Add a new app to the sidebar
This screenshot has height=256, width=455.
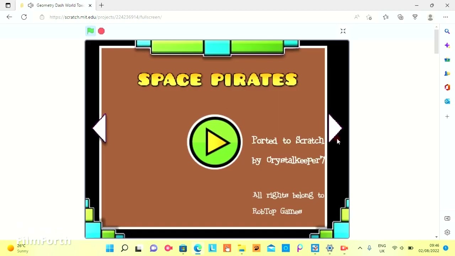click(447, 116)
